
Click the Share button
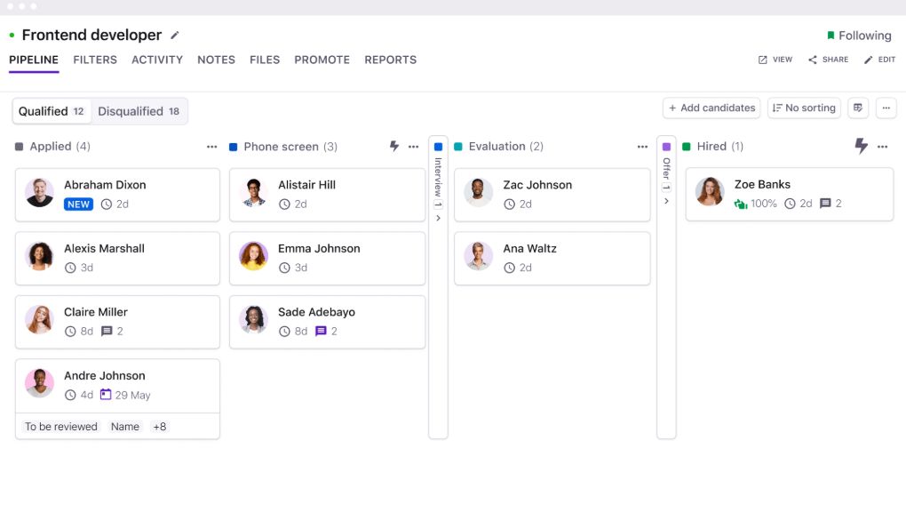828,60
